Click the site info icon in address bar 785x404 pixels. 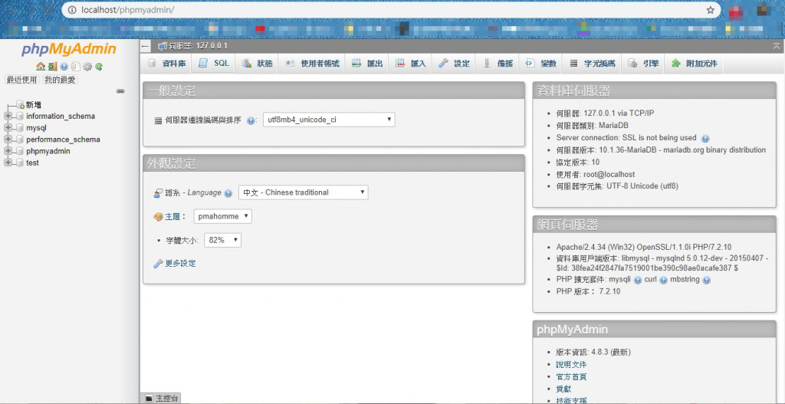click(x=71, y=10)
